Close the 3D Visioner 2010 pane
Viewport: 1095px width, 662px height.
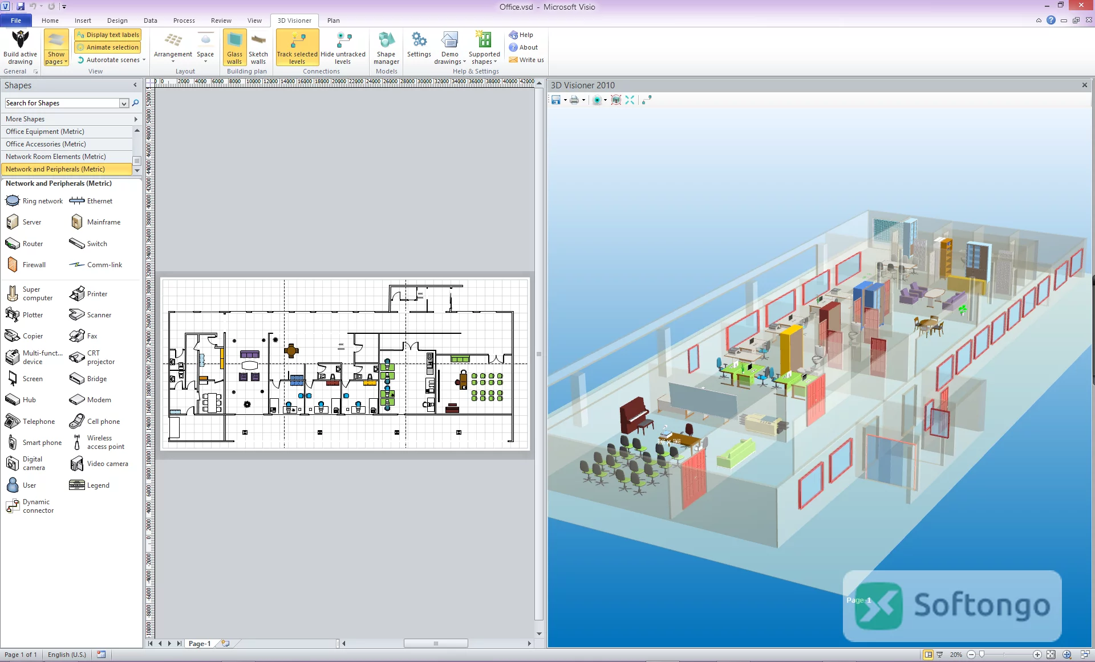point(1085,85)
